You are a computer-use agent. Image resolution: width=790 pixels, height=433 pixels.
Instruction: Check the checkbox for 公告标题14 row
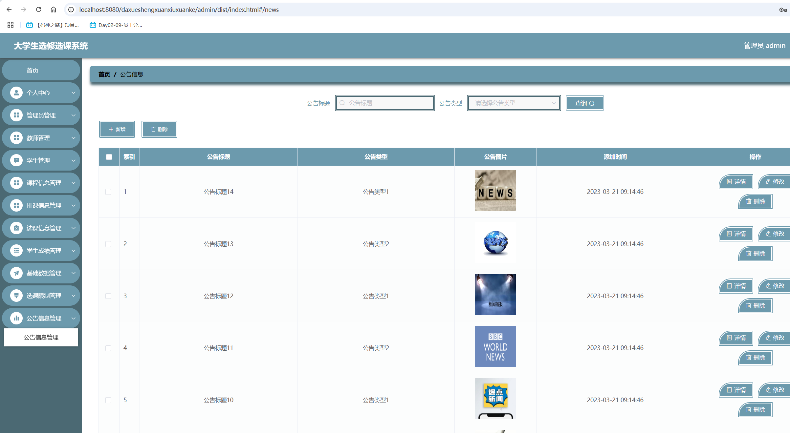[108, 192]
